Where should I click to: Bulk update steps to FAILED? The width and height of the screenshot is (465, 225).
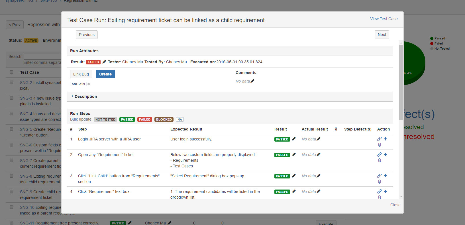point(145,119)
